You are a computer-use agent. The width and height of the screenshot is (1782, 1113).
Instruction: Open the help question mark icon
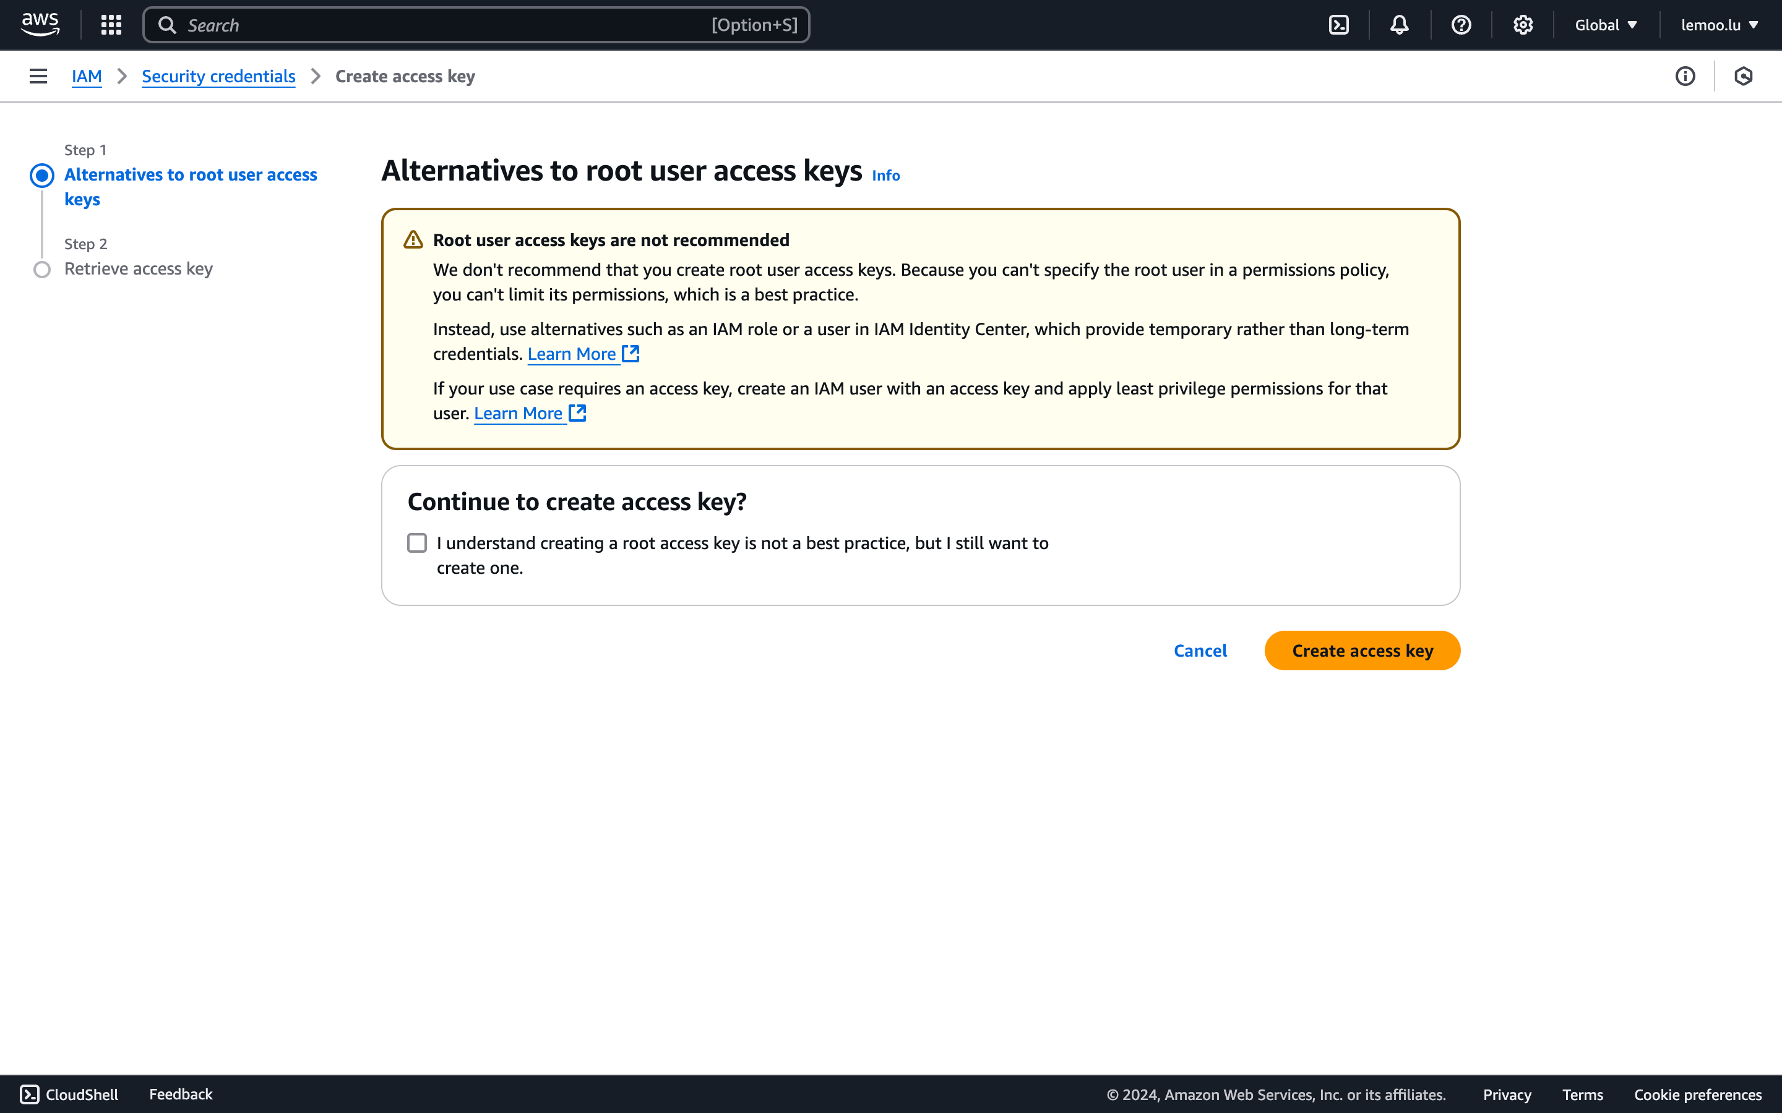1461,25
